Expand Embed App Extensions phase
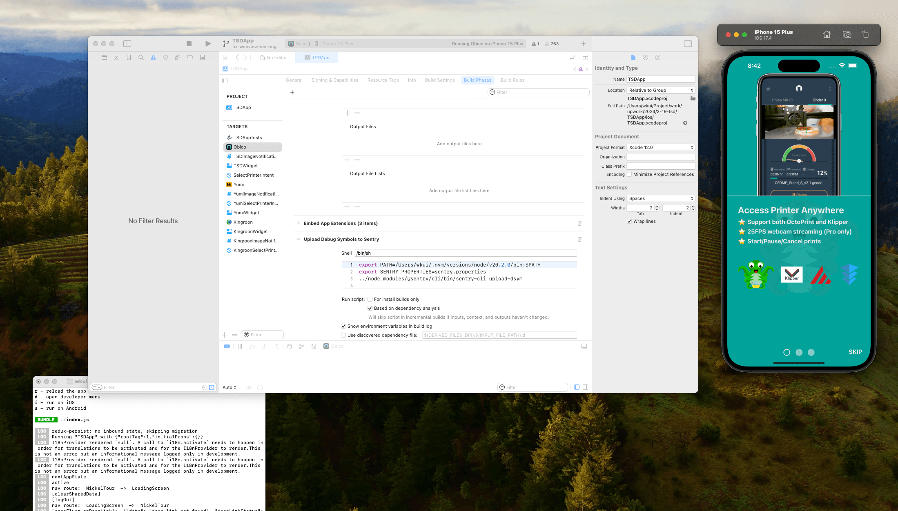 299,223
